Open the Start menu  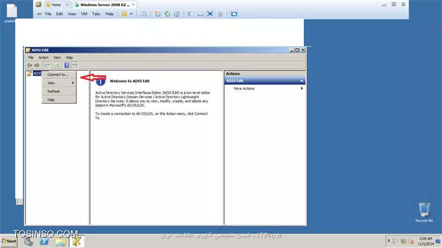click(9, 241)
